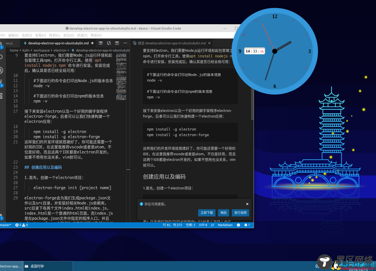Split the editor with the split icon
Viewport: 376px width, 271px height.
tap(117, 43)
